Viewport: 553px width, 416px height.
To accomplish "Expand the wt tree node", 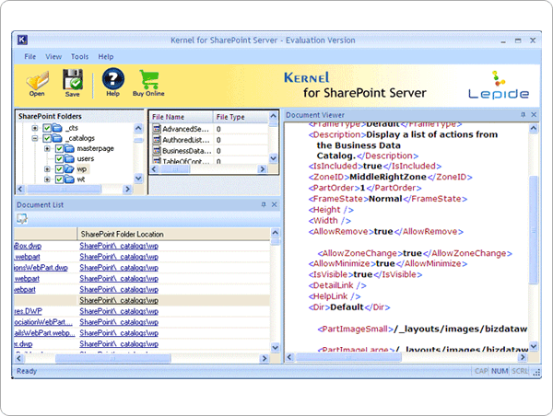I will tap(47, 179).
